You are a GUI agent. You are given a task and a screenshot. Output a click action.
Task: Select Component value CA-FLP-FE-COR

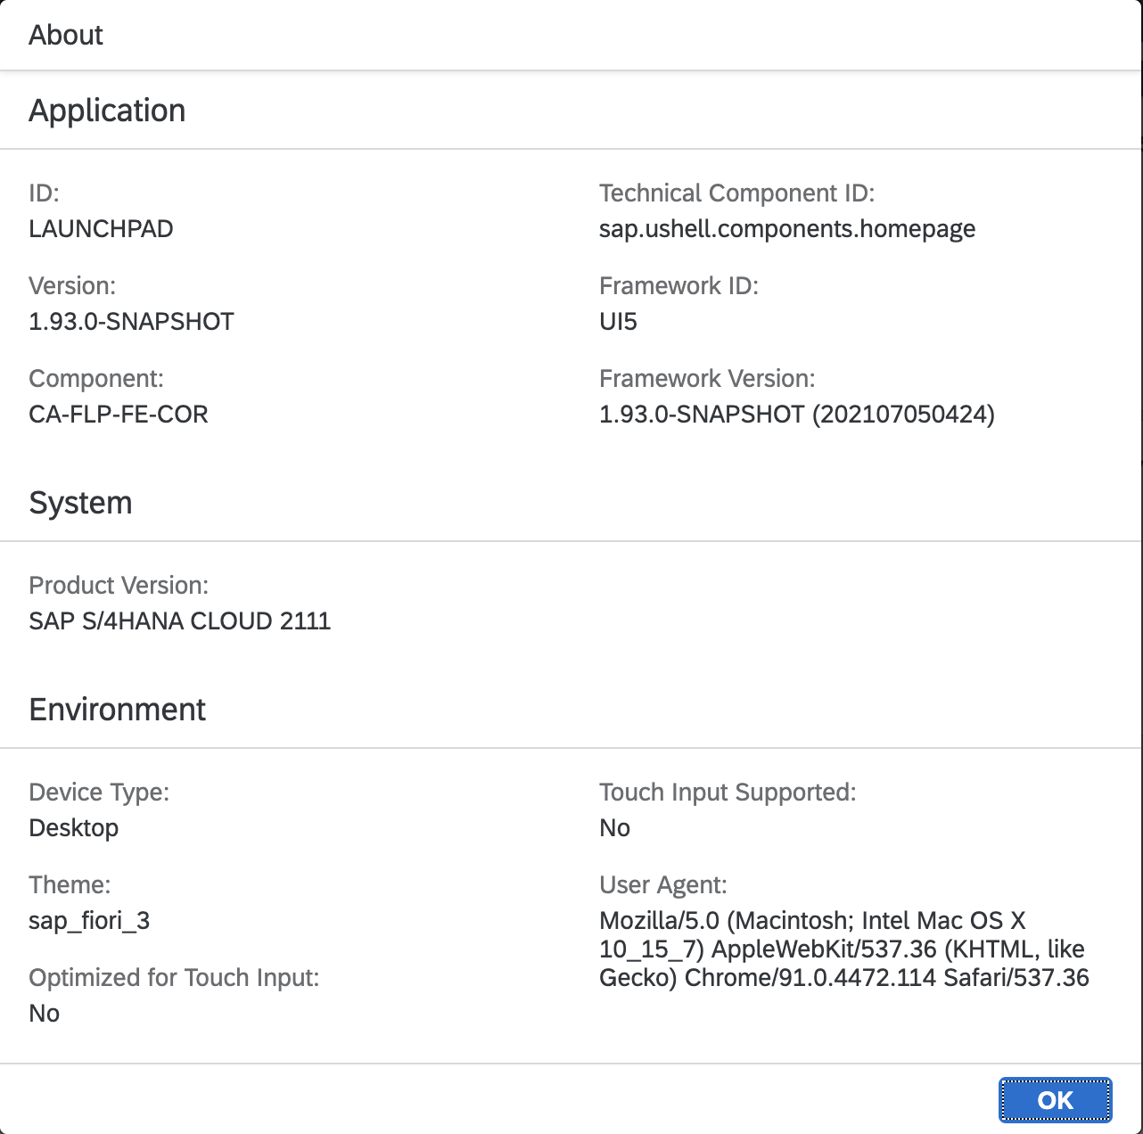(x=119, y=415)
